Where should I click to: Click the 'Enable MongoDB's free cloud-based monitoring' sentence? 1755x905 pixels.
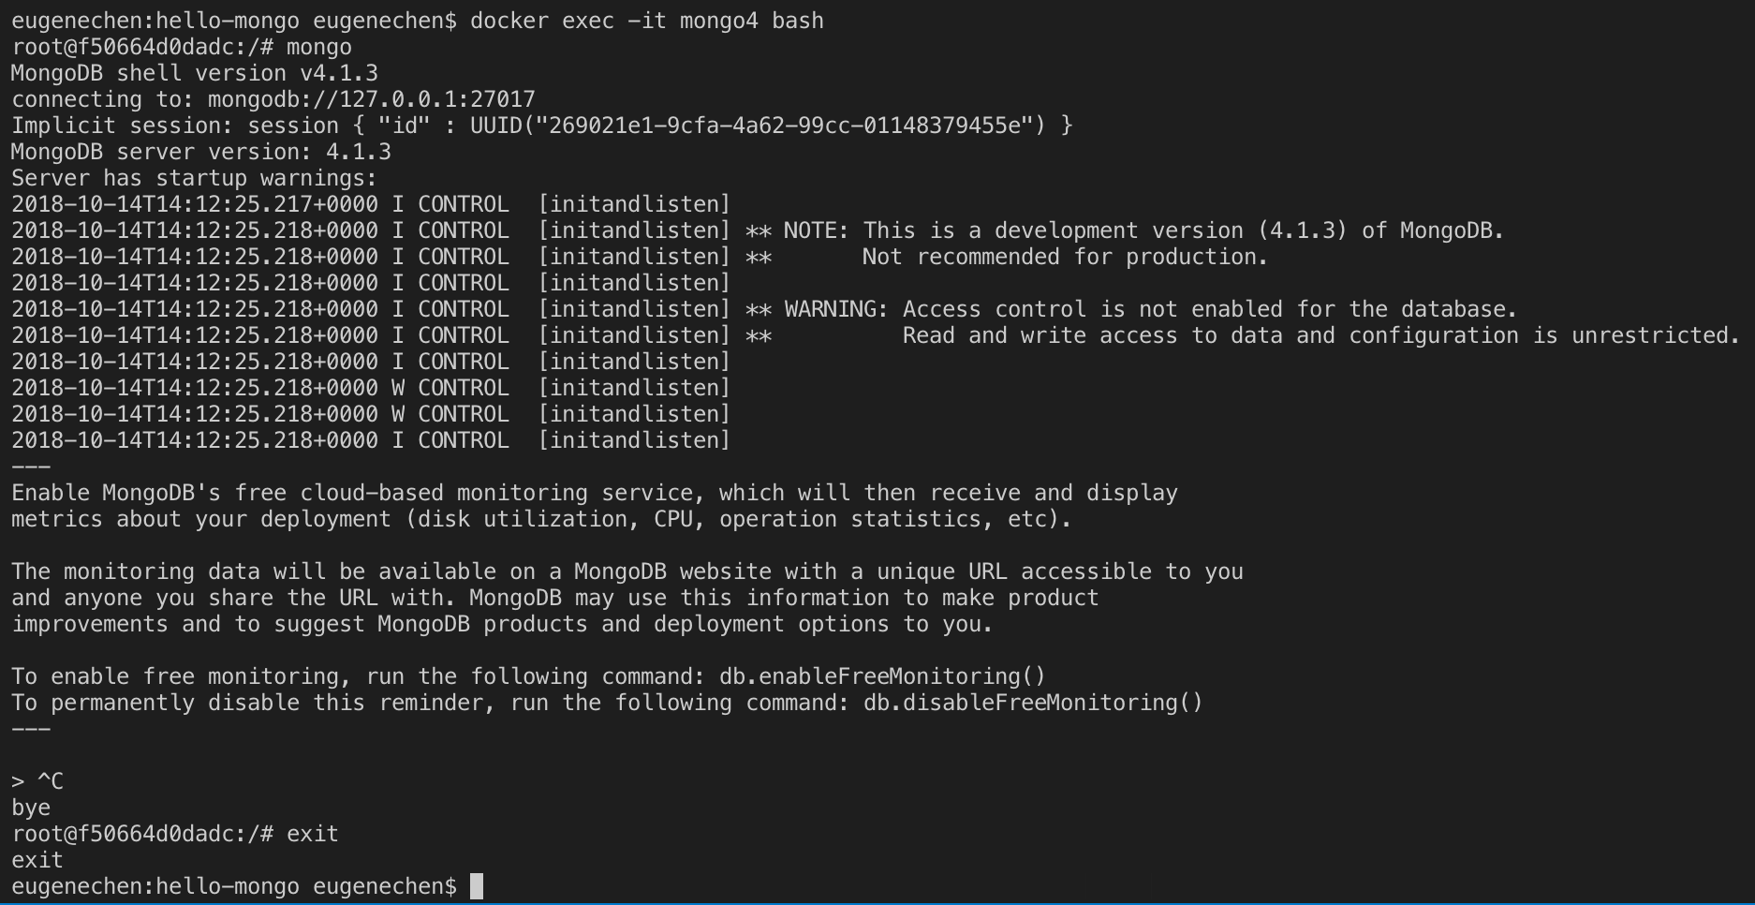(x=594, y=493)
